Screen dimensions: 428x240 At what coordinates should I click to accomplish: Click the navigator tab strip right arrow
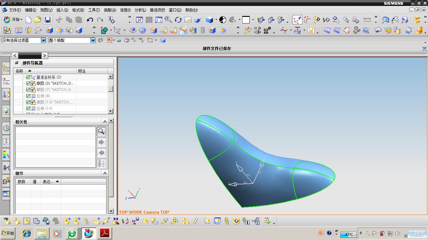[x=44, y=56]
